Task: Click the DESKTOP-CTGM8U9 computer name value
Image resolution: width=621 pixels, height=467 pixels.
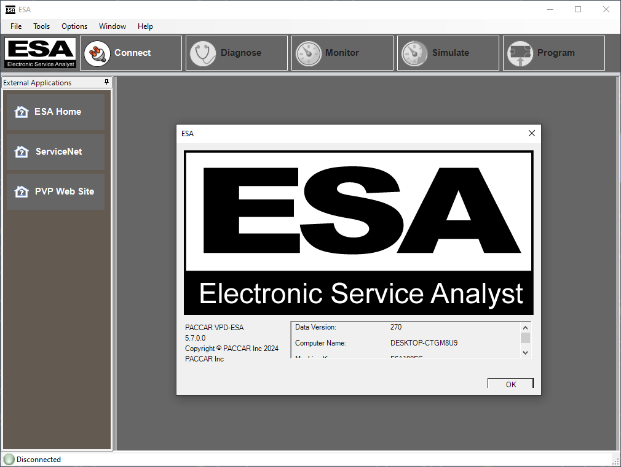Action: pos(424,343)
